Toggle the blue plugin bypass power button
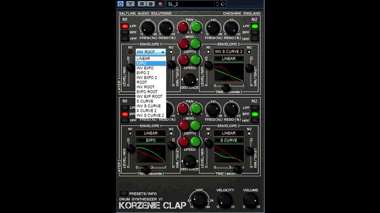 (121, 4)
